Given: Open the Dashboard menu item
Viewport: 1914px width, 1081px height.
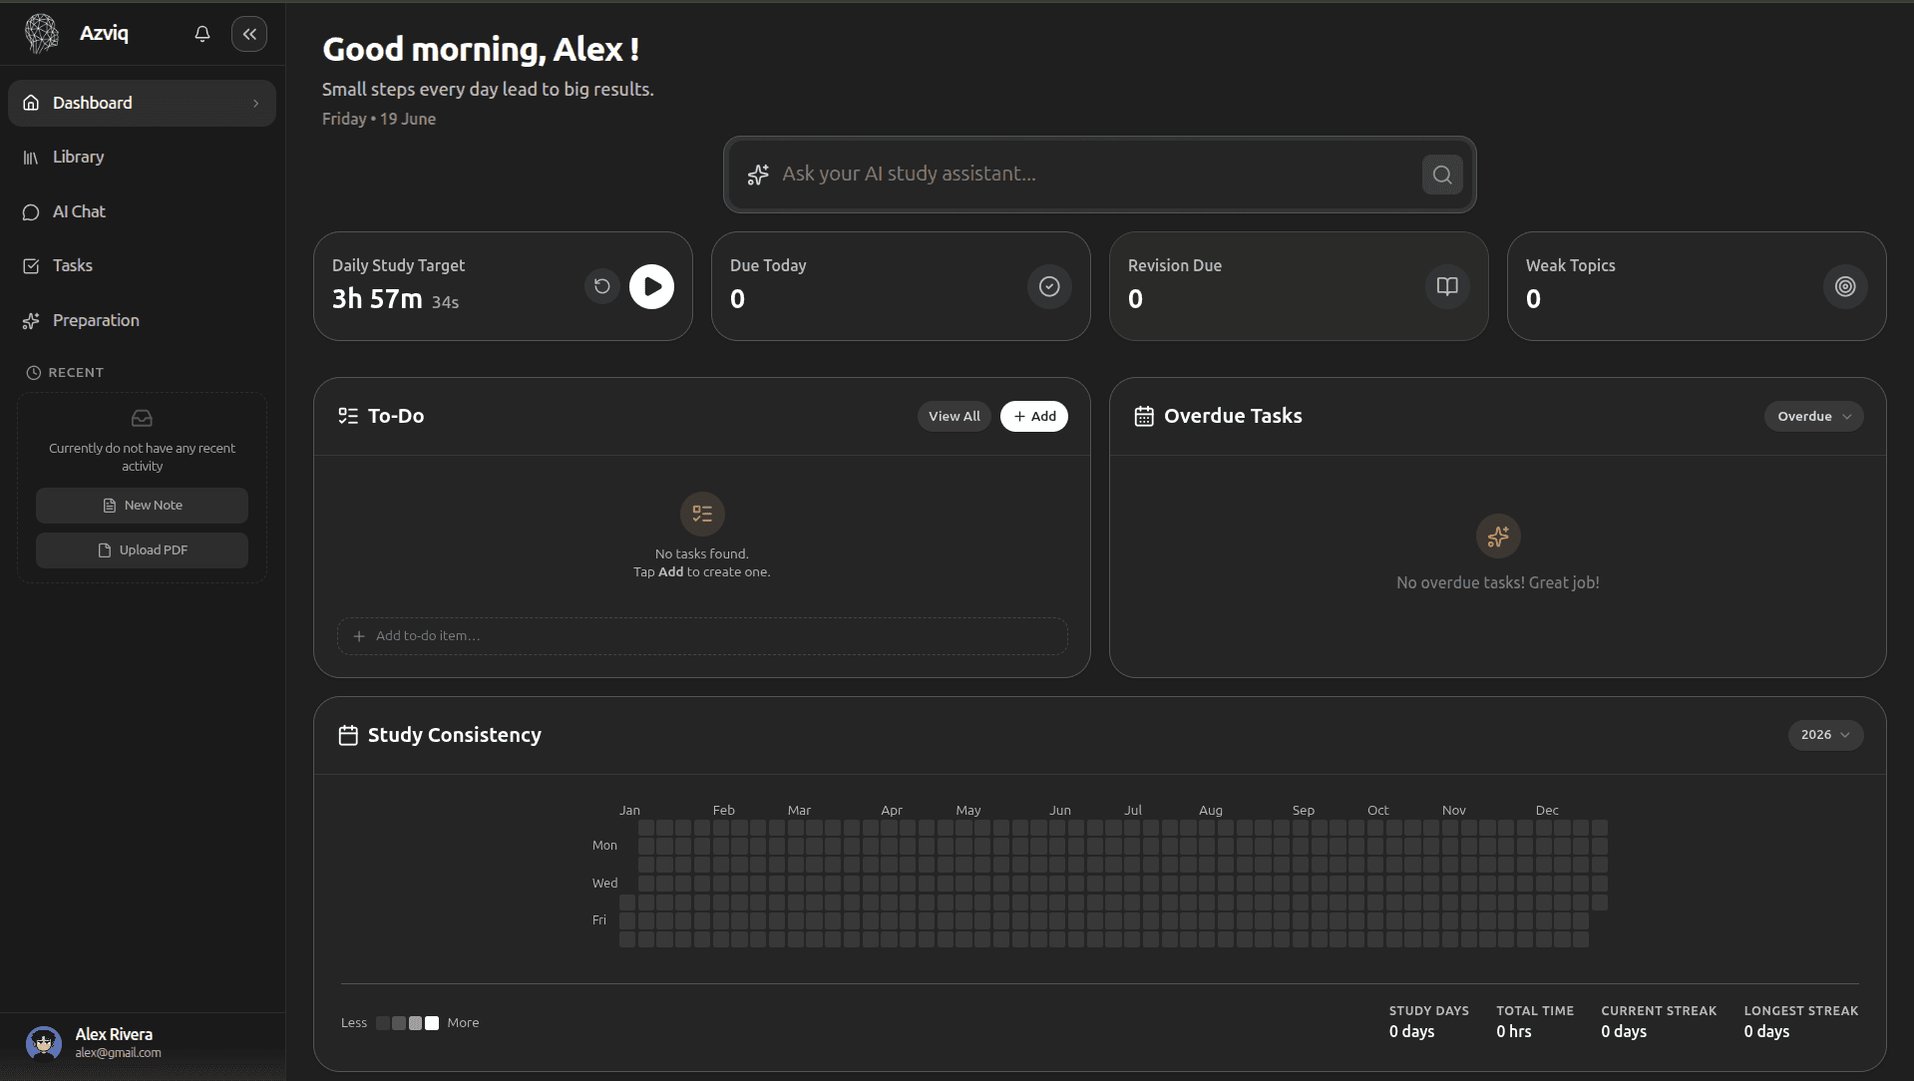Looking at the screenshot, I should pyautogui.click(x=142, y=103).
